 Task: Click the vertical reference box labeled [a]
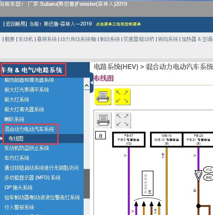pos(147,183)
